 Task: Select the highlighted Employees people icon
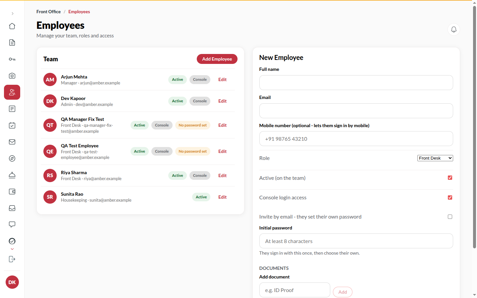12,92
